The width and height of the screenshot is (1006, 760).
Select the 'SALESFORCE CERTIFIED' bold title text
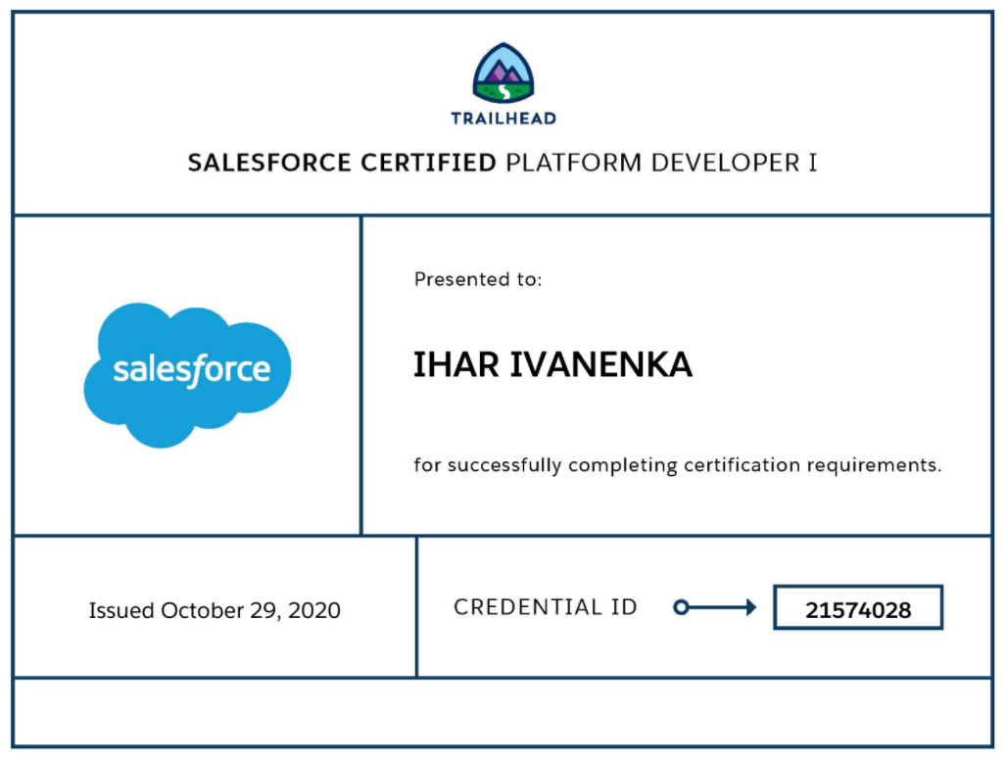tap(342, 163)
